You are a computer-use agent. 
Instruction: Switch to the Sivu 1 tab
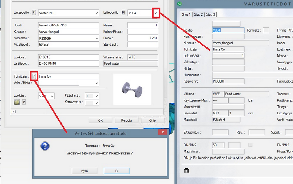(x=186, y=14)
